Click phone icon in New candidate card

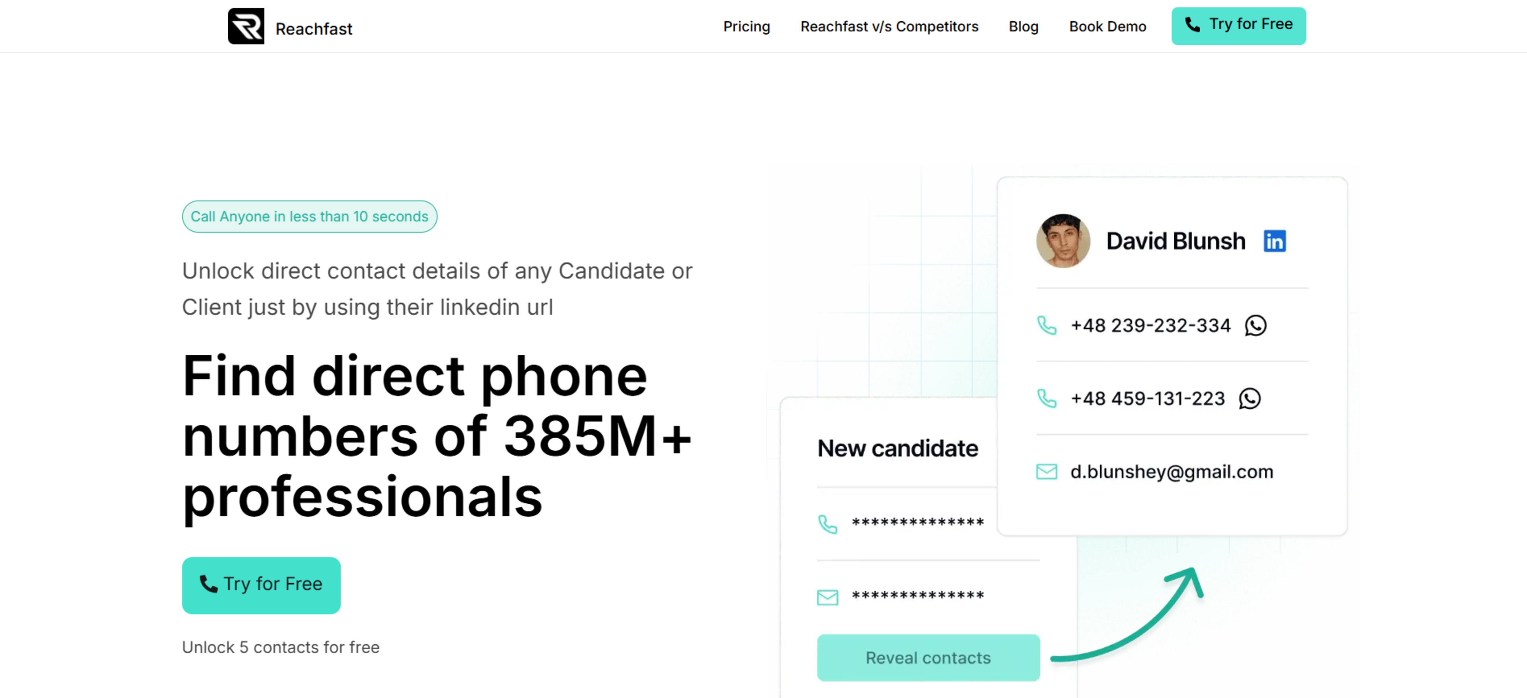click(x=827, y=524)
